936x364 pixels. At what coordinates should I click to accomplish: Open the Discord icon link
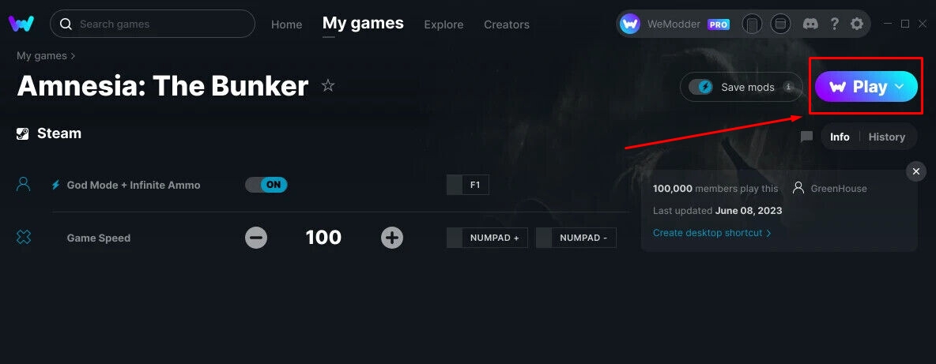tap(810, 24)
